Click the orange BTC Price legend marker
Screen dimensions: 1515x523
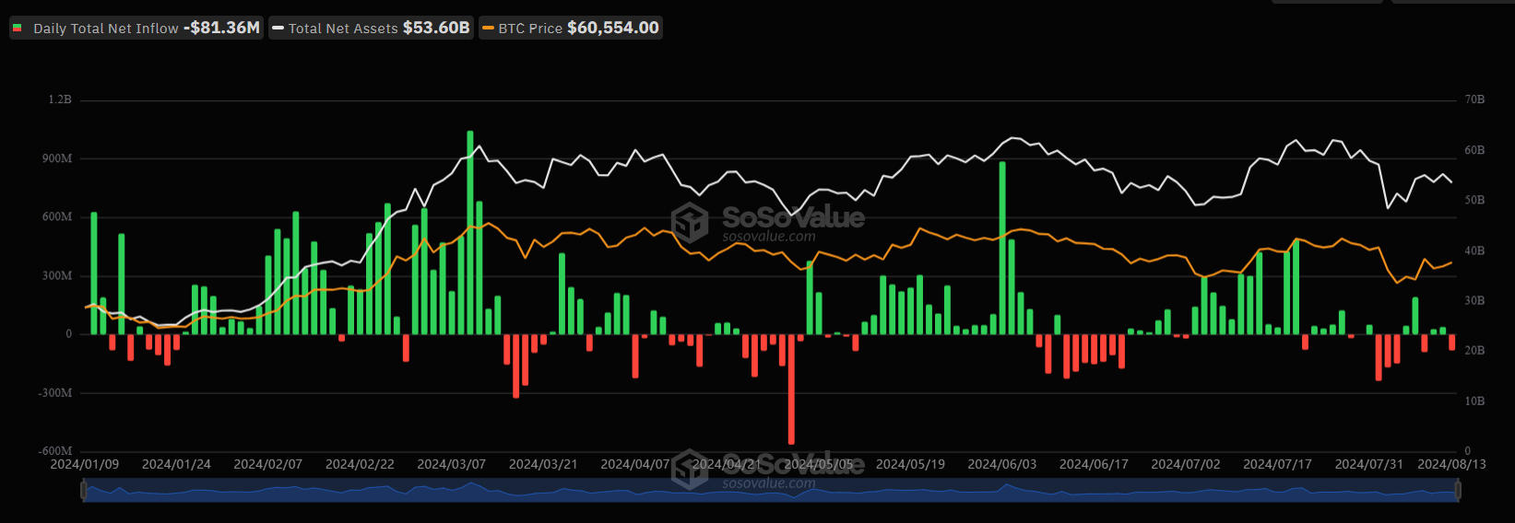coord(489,29)
